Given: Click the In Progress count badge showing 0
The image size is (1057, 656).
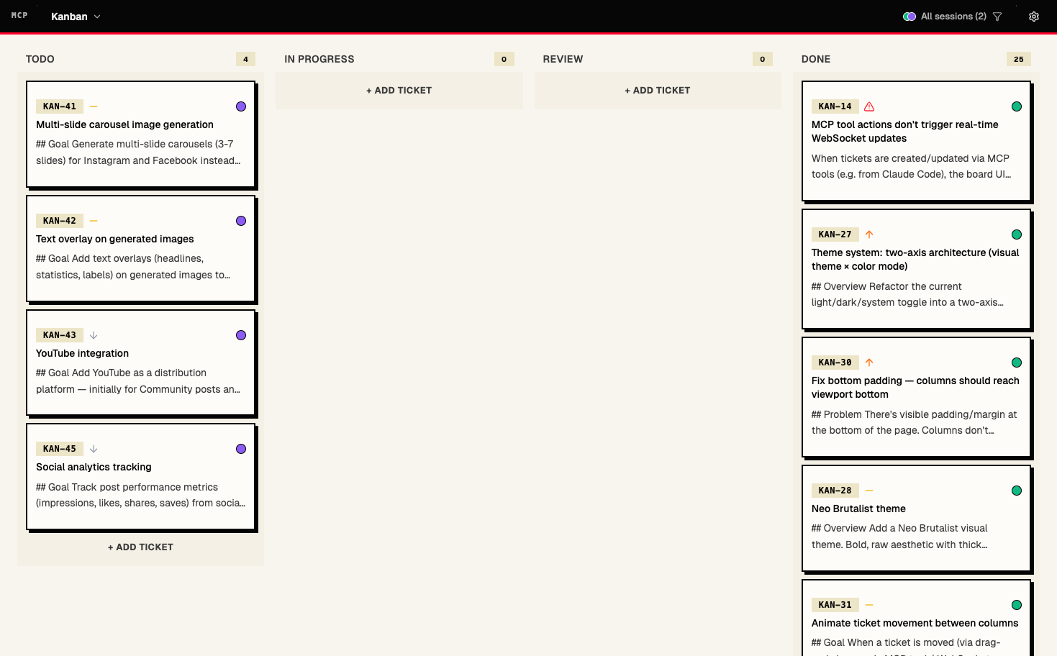Looking at the screenshot, I should (x=504, y=59).
